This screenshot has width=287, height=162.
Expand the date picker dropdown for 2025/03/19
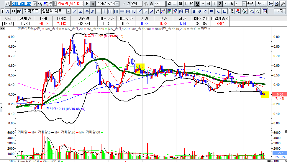pos(117,4)
